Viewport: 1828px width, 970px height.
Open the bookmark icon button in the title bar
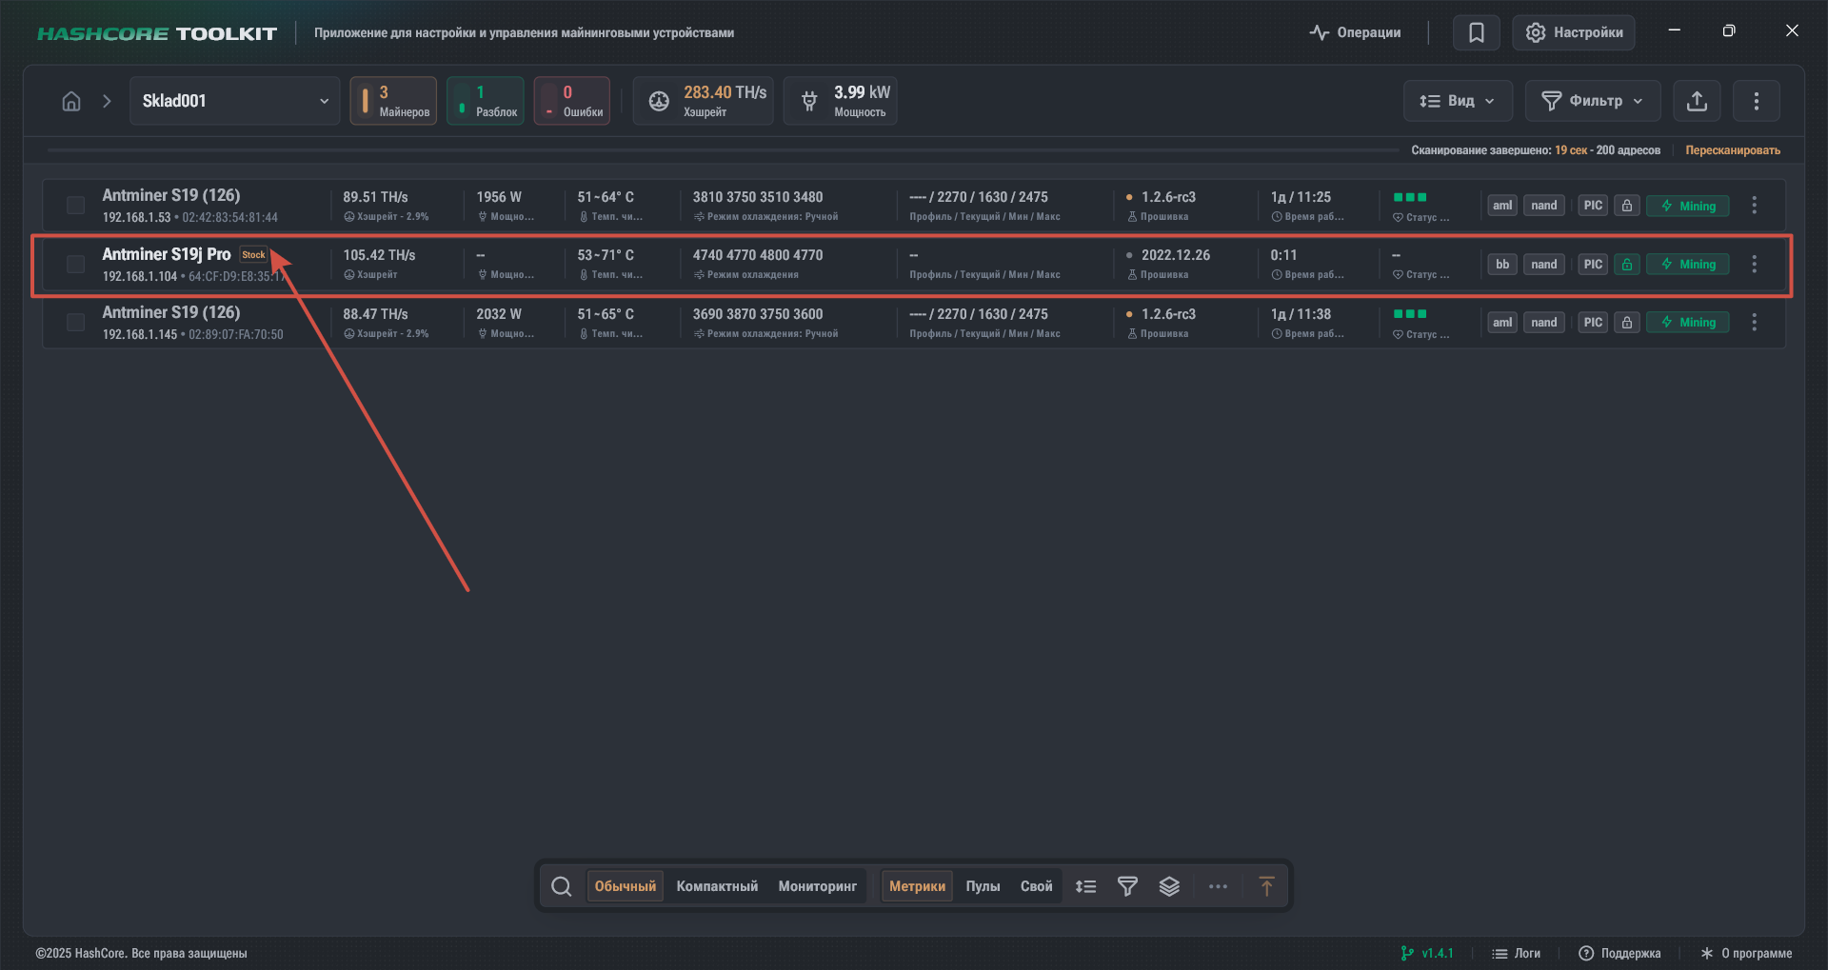click(1477, 32)
